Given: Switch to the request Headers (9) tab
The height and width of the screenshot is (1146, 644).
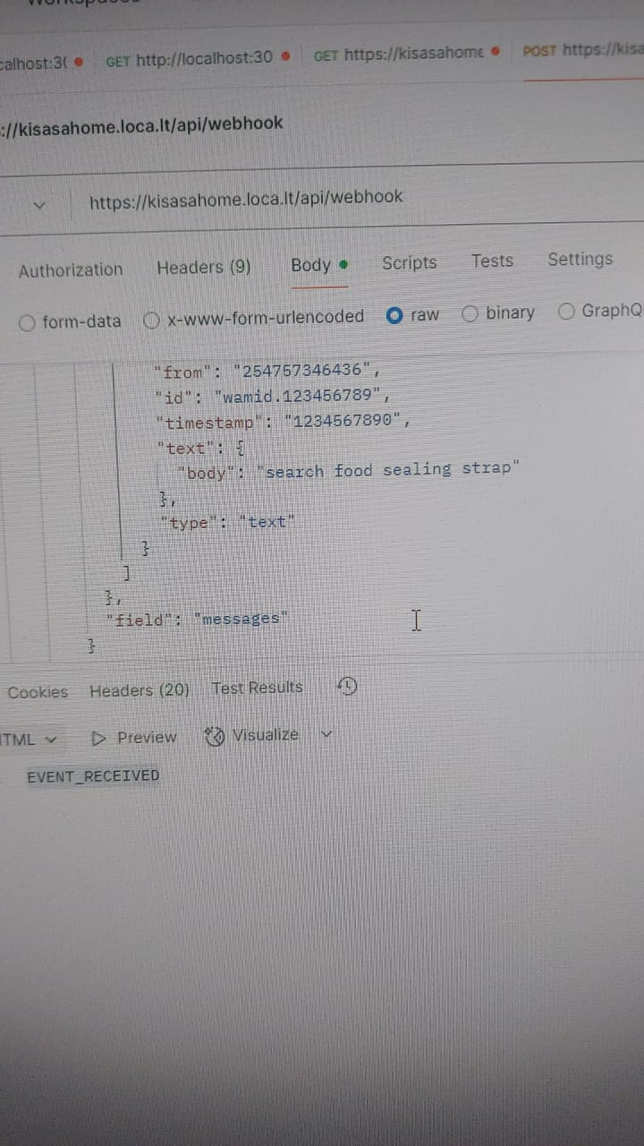Looking at the screenshot, I should 204,267.
